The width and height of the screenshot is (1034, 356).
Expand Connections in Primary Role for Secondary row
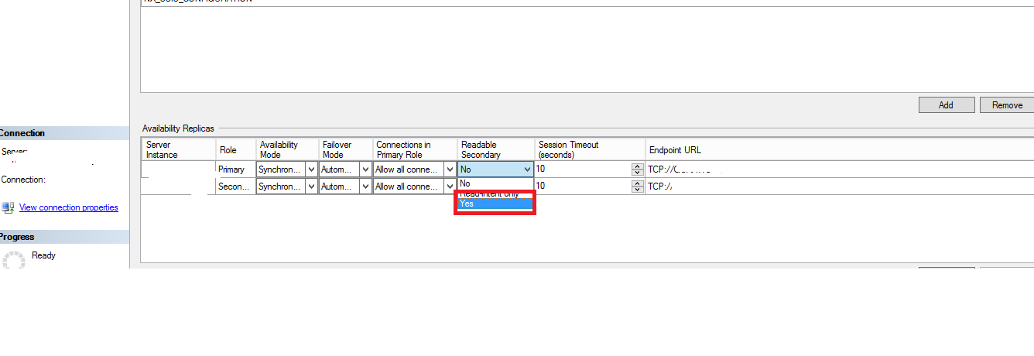tap(450, 187)
